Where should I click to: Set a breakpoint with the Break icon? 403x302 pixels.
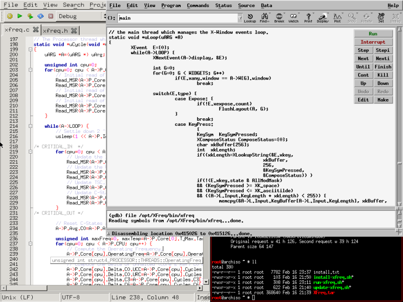[279, 18]
